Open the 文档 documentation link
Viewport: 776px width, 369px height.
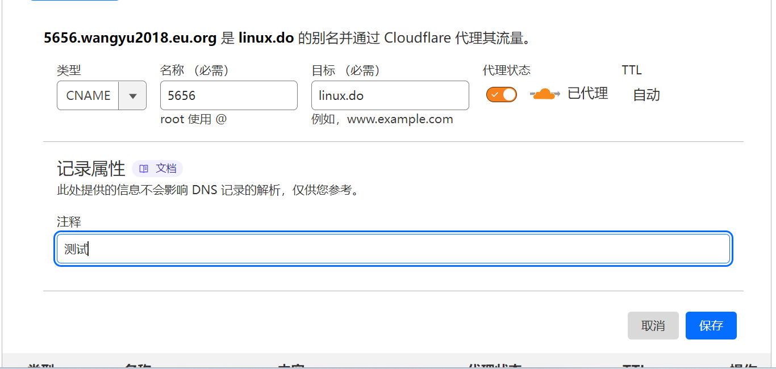click(x=157, y=169)
